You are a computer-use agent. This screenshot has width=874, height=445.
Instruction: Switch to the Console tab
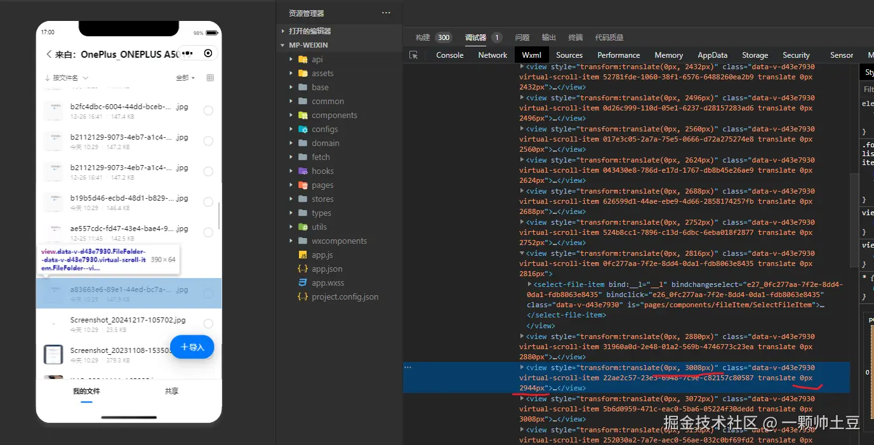(x=450, y=55)
